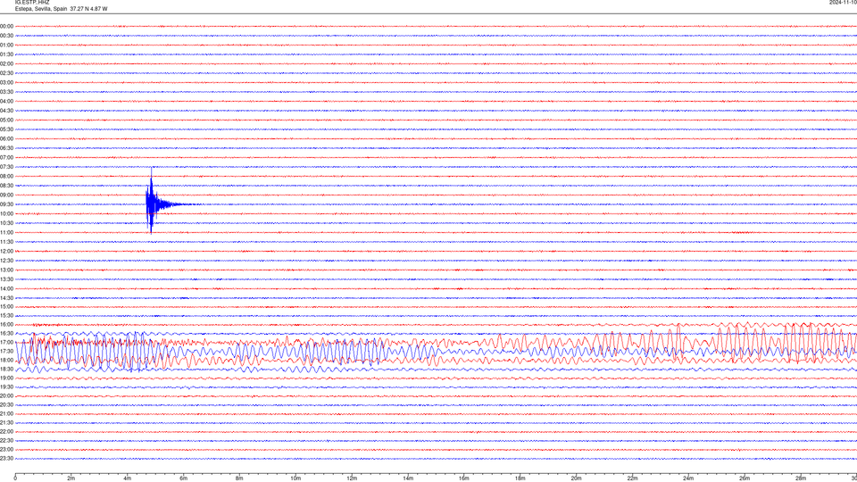Screen dimensions: 857x482
Task: Click the 13:00 trace label
Action: [6, 270]
